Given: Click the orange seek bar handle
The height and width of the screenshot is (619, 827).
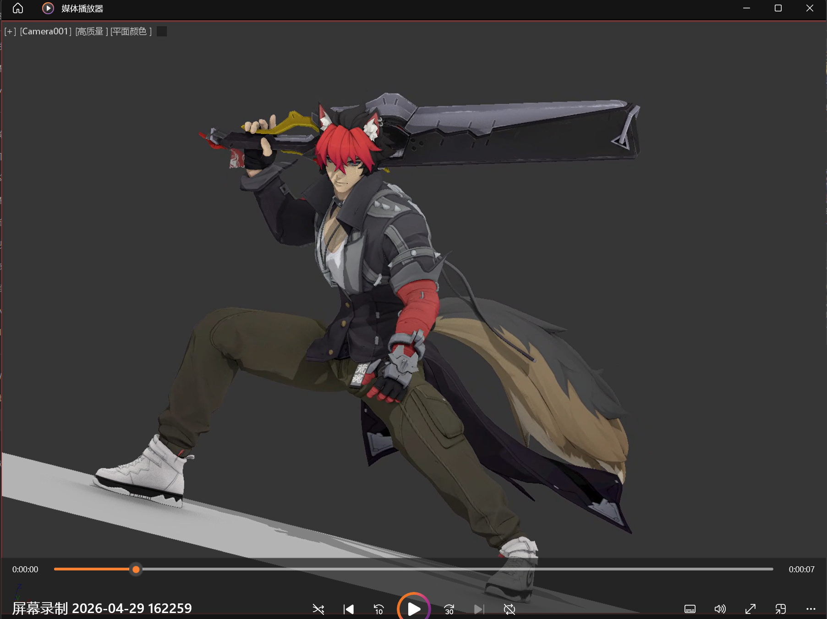Looking at the screenshot, I should point(136,570).
